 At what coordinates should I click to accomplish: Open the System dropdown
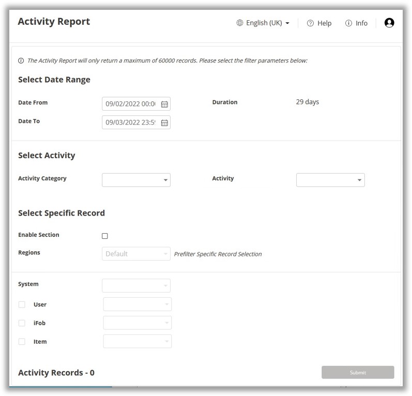[x=136, y=285]
